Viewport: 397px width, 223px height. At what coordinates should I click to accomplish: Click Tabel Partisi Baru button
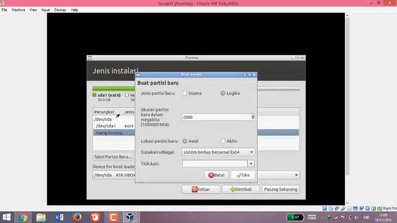point(112,157)
